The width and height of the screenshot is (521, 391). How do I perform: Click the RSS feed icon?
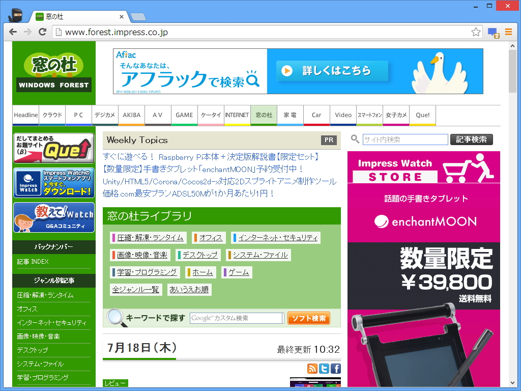[312, 368]
